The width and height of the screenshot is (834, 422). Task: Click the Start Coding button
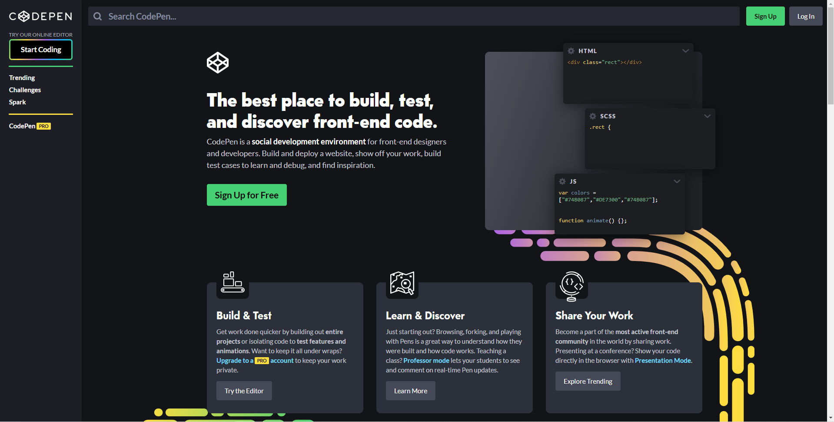coord(41,50)
